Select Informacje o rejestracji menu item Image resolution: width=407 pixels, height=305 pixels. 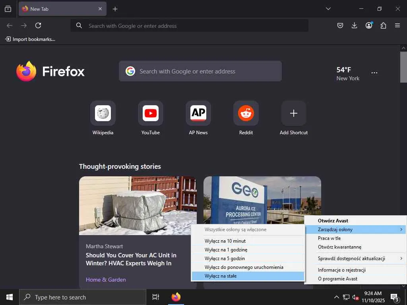click(355, 270)
